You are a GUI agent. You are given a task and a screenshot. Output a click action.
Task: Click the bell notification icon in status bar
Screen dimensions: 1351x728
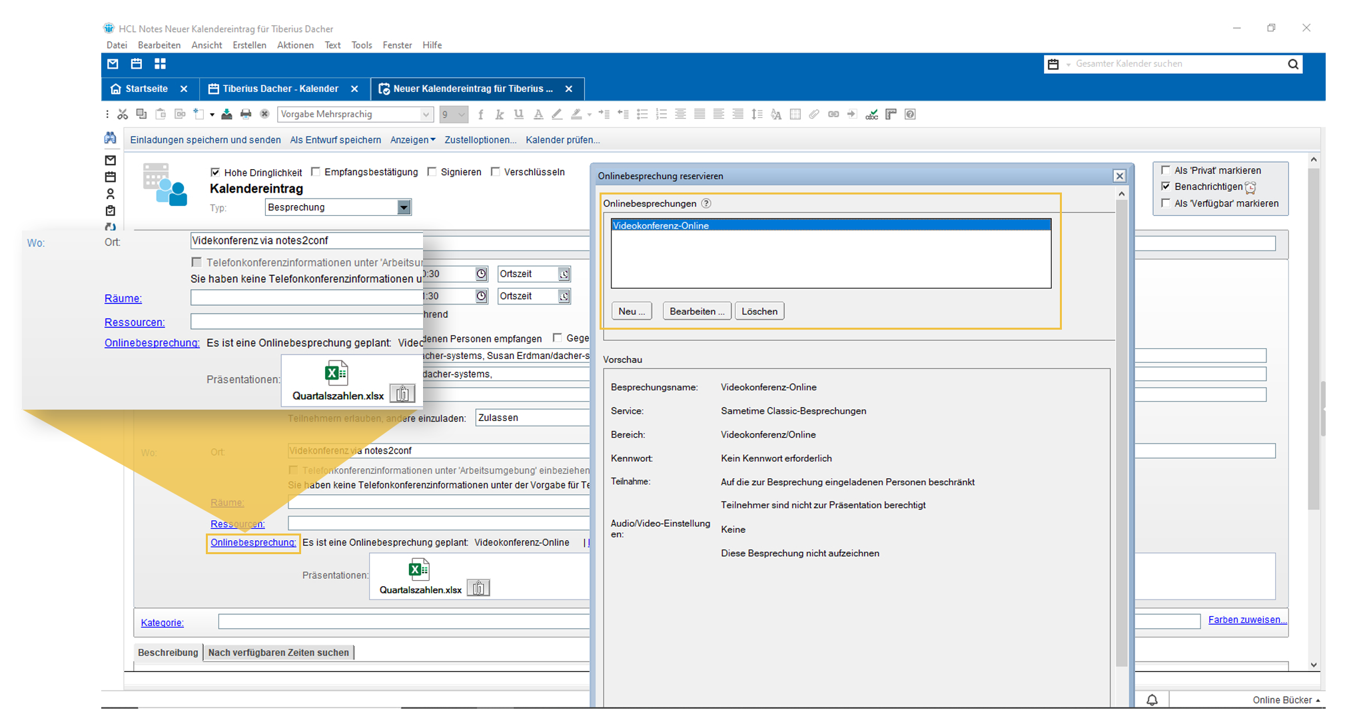click(x=1152, y=700)
